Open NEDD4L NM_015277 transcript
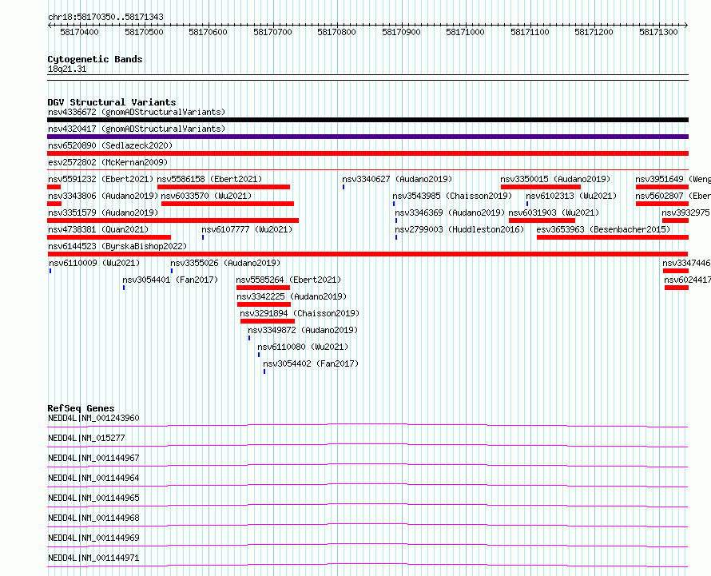711x576 pixels. click(x=86, y=438)
